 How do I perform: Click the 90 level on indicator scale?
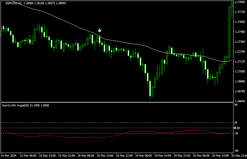(236, 105)
